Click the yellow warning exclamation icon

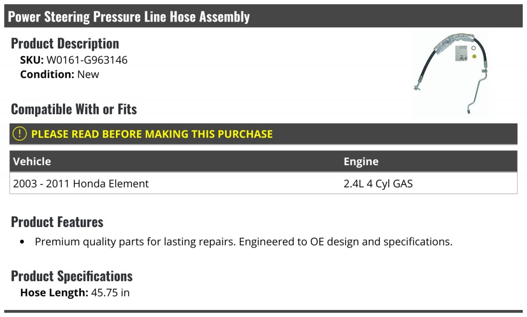tap(20, 134)
